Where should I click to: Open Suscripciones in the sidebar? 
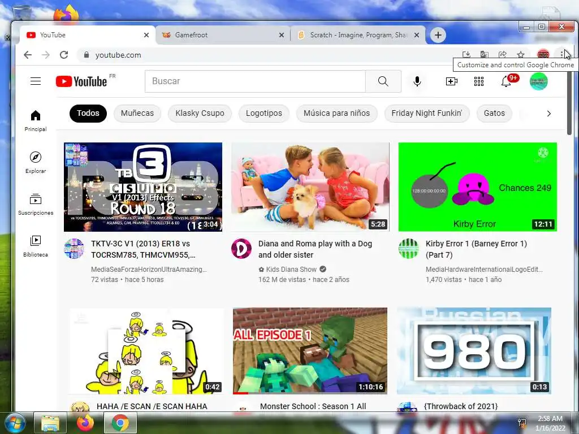(36, 204)
